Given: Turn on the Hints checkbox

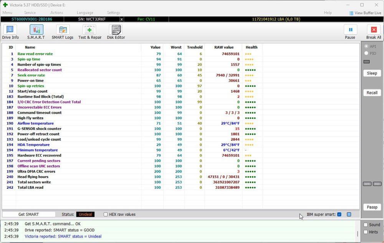Looking at the screenshot, I should tap(366, 232).
